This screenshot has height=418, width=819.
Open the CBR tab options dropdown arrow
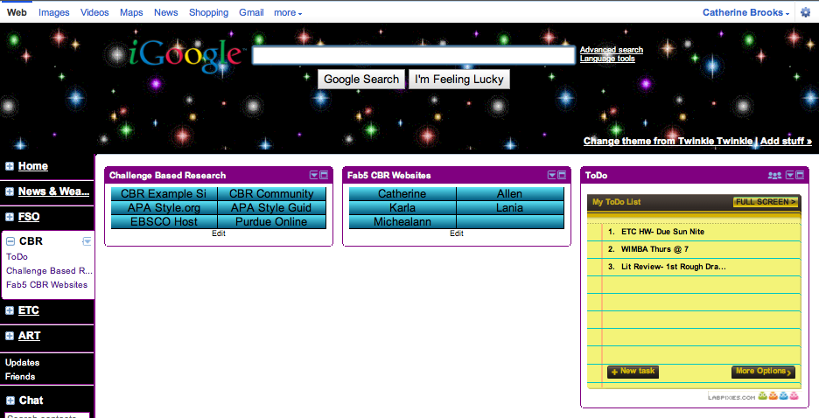tap(87, 241)
